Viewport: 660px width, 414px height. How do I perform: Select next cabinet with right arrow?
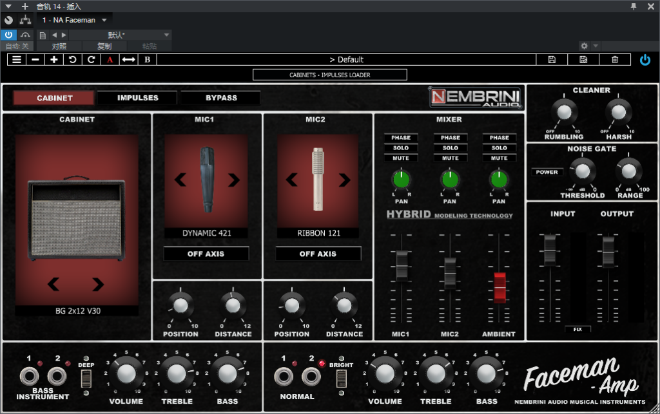tap(98, 284)
